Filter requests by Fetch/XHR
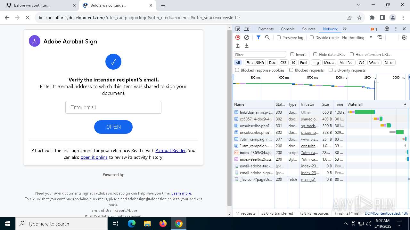The width and height of the screenshot is (410, 230). (255, 63)
